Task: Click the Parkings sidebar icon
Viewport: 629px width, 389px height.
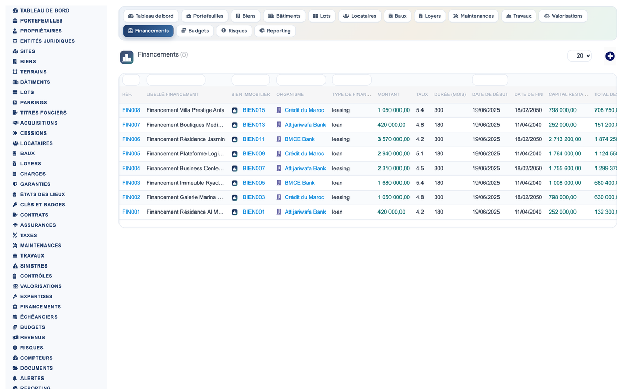Action: click(15, 103)
